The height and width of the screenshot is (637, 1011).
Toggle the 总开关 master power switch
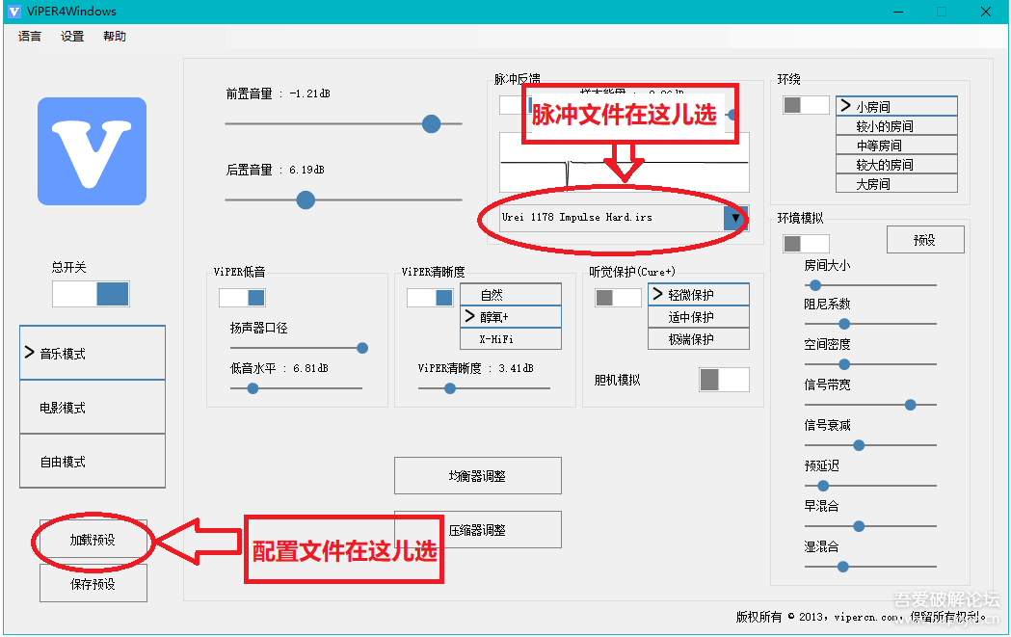91,294
